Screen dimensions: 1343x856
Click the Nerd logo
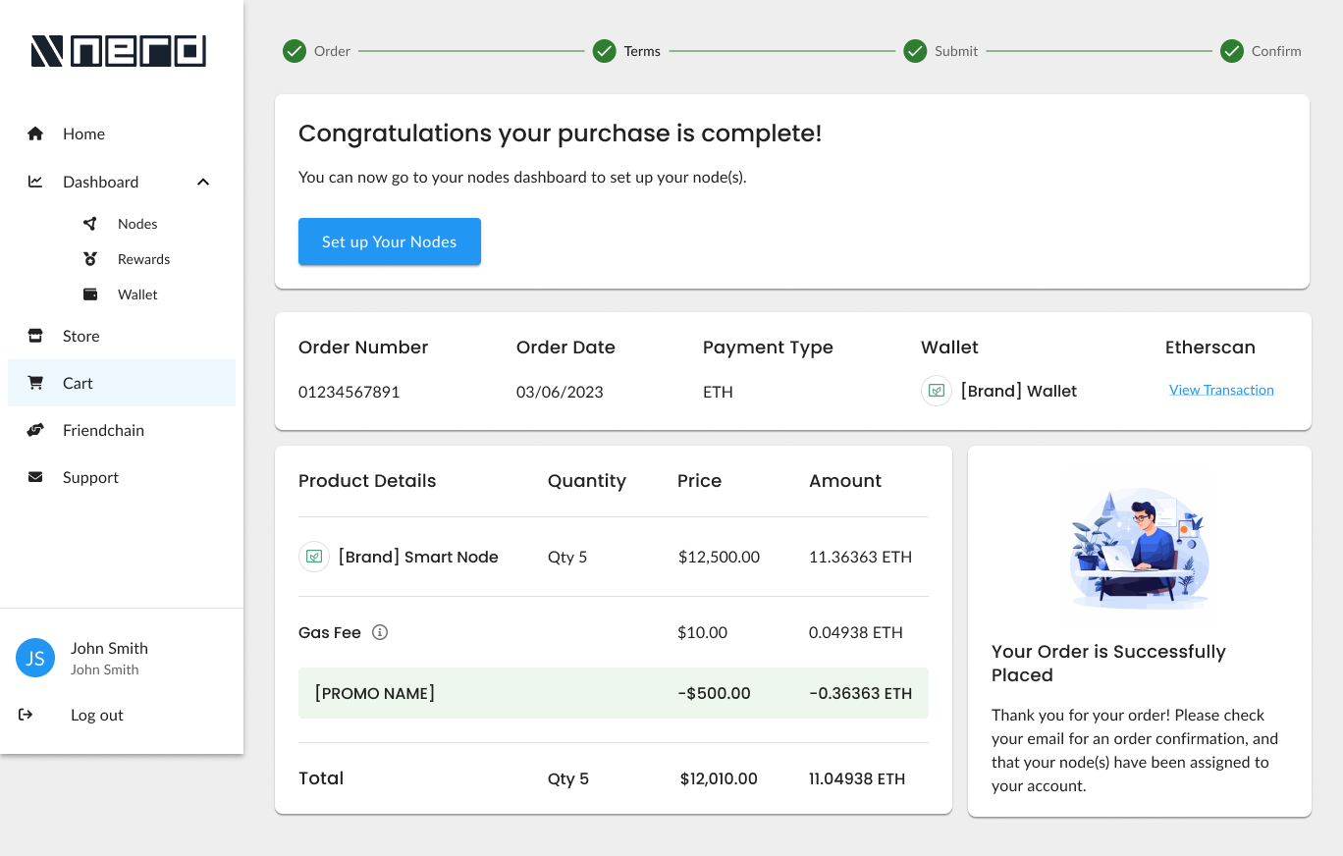119,51
